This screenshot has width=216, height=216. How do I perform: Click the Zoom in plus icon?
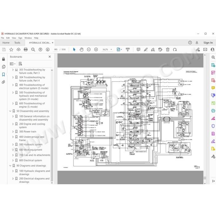tap(96, 49)
